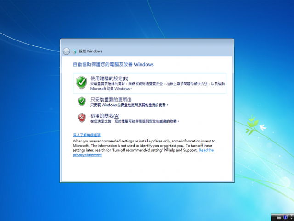Open language bar options arrow
Viewport: 294px width, 221px height.
tap(291, 219)
